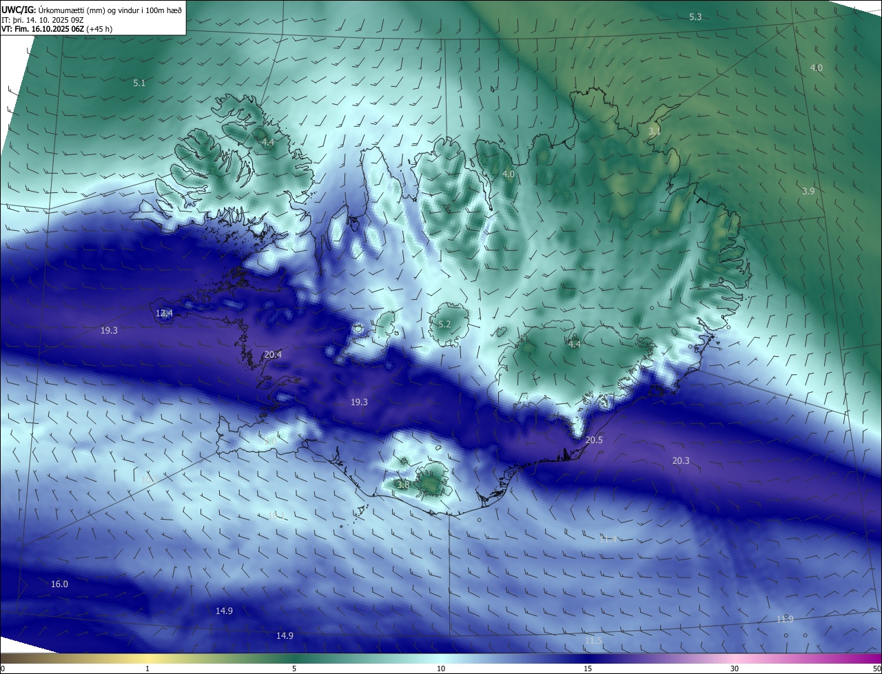Viewport: 882px width, 674px height.
Task: Click the 3.8 value label
Action: pos(403,485)
